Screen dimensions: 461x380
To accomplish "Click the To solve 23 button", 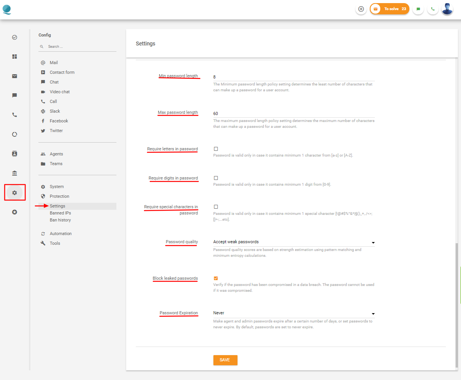I will coord(389,9).
